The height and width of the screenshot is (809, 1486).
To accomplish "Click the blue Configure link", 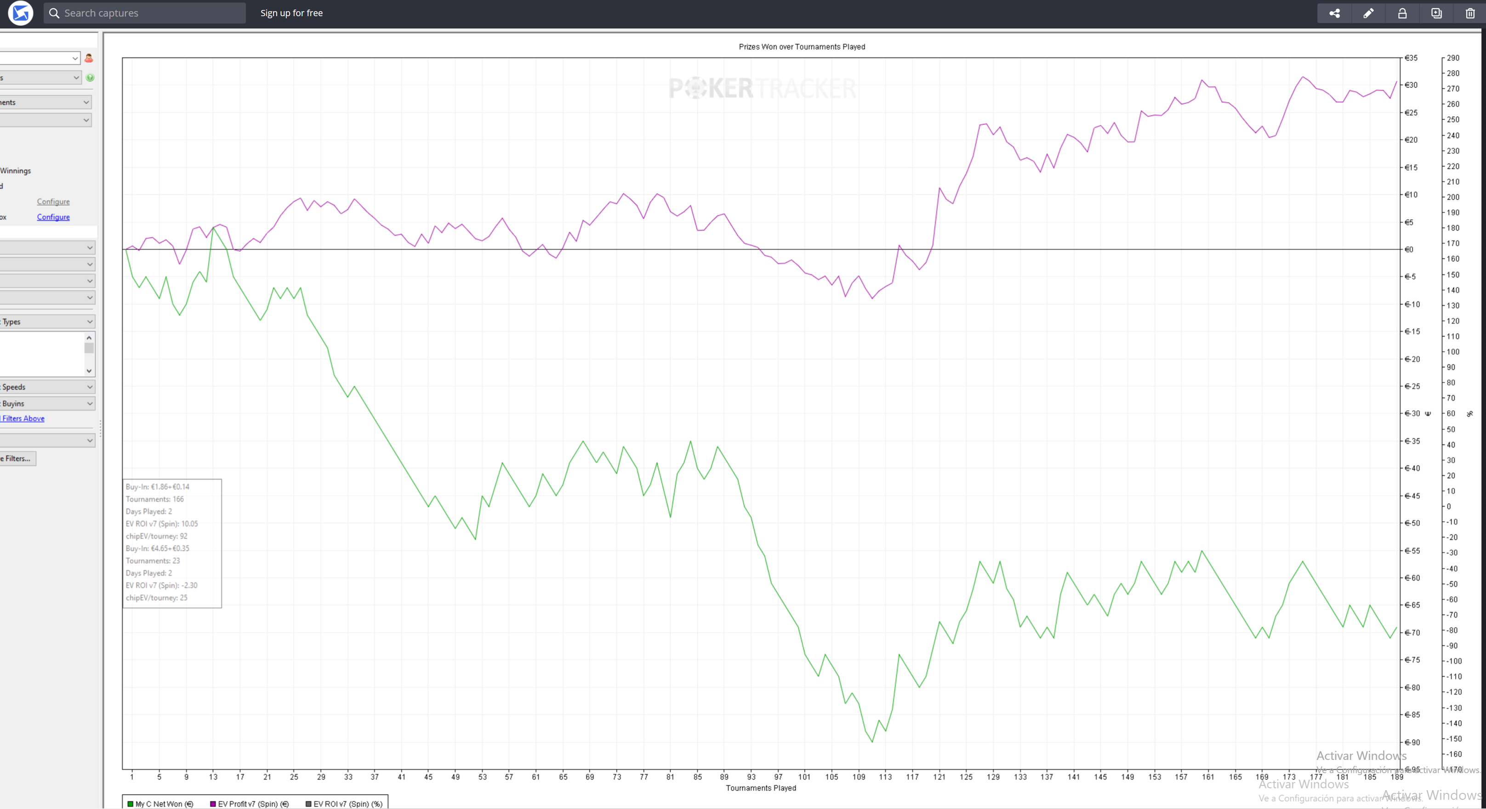I will 53,217.
